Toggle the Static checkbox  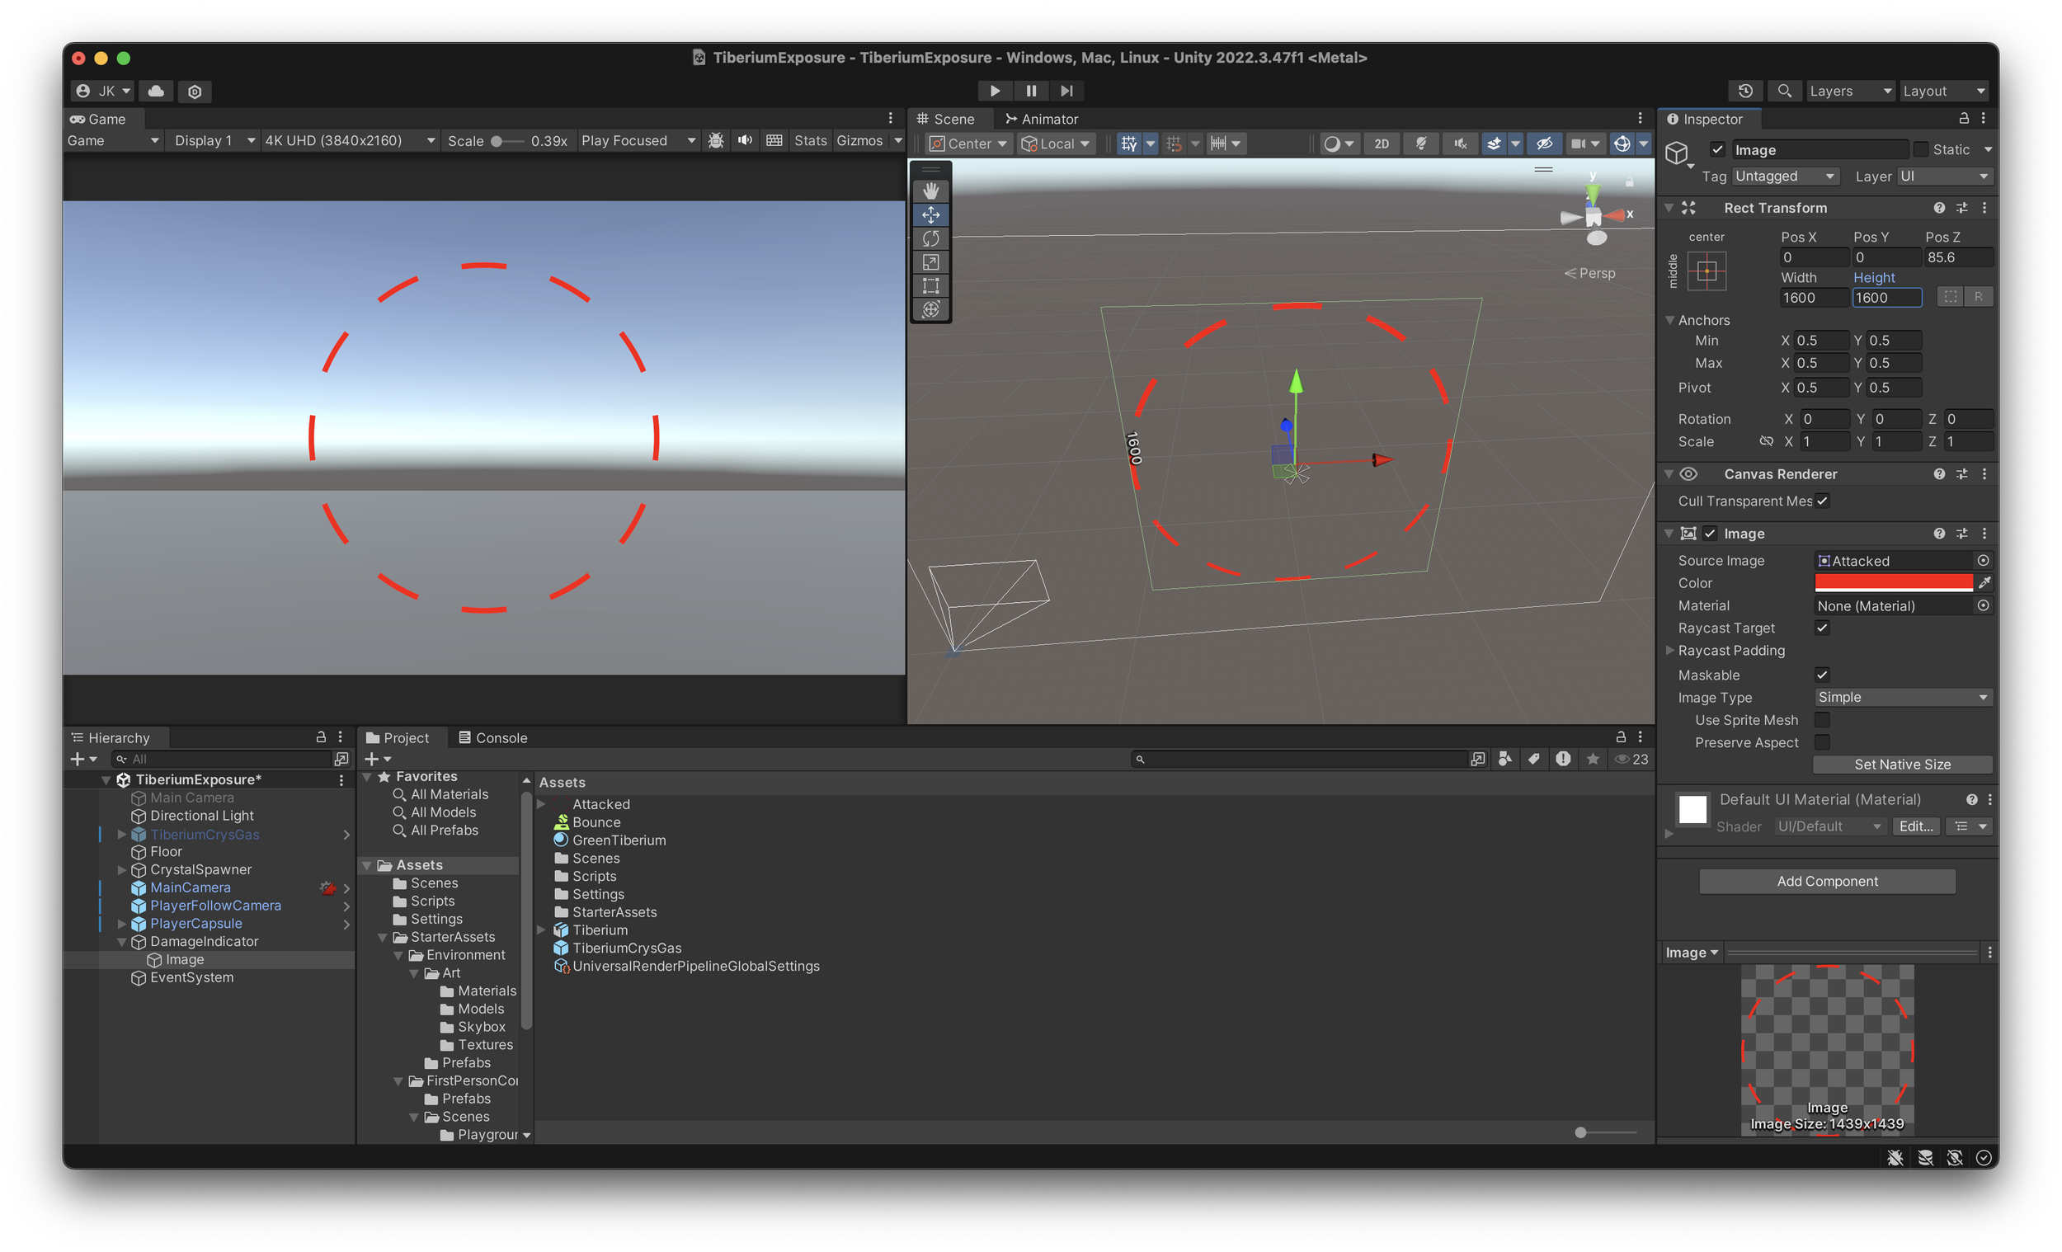1921,149
